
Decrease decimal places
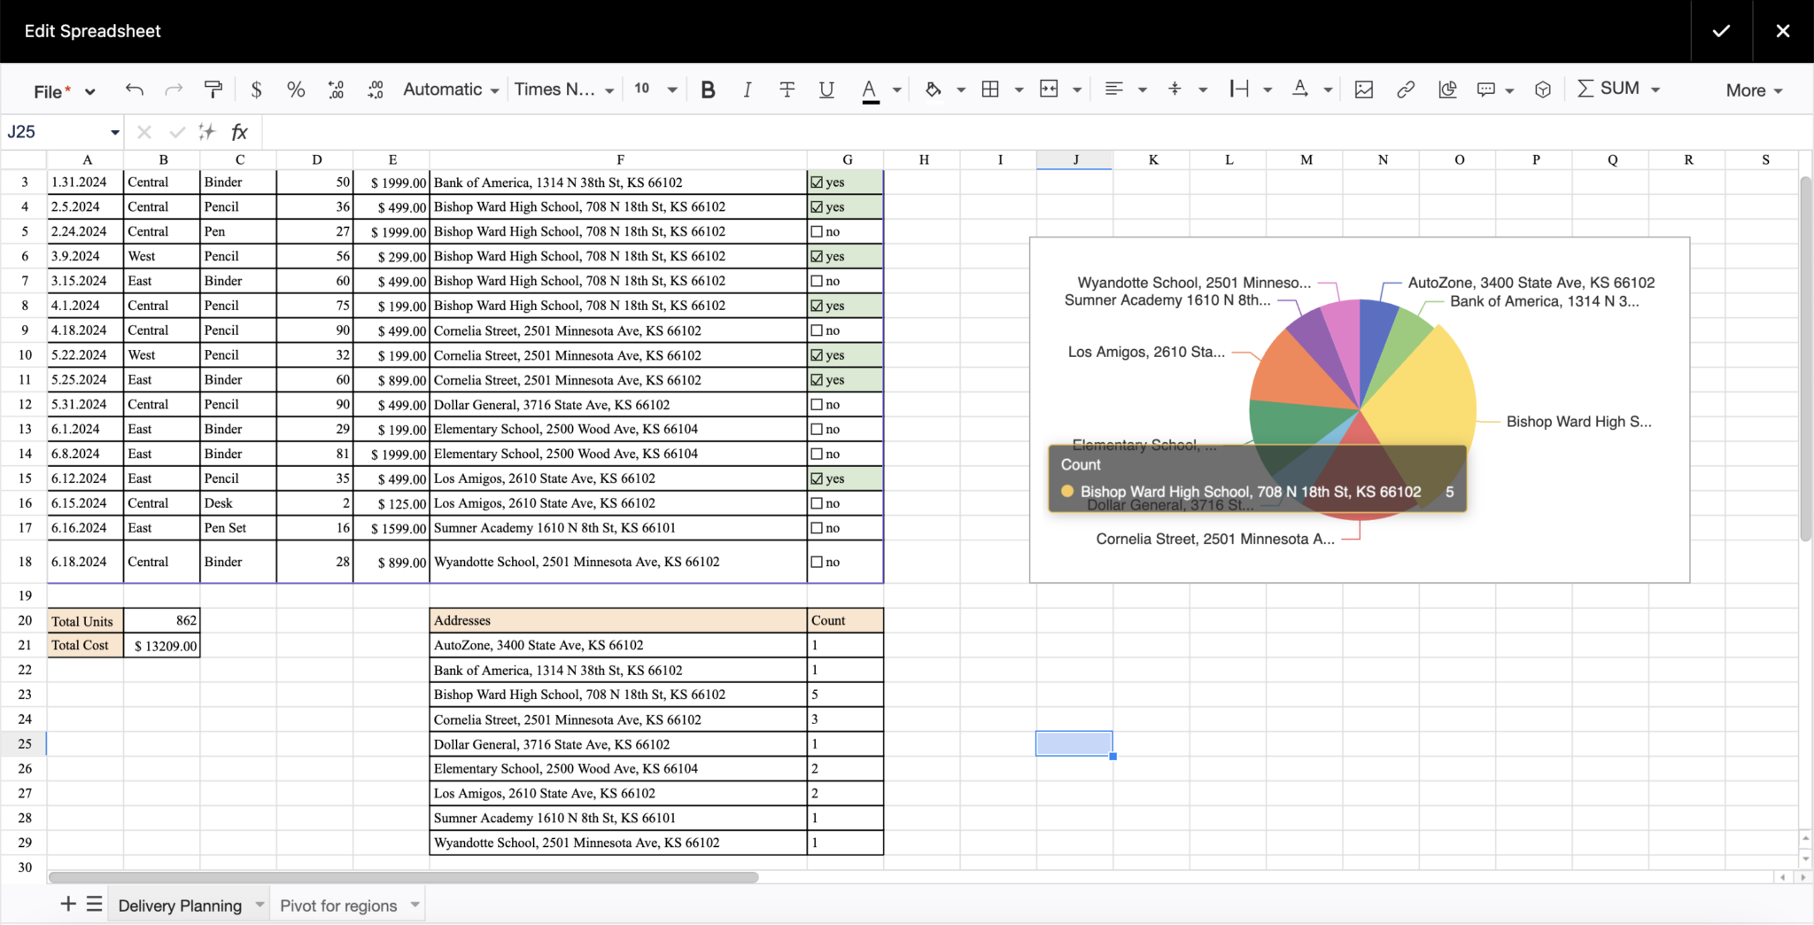click(x=336, y=89)
